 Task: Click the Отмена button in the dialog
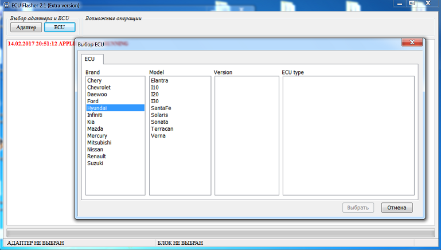click(397, 208)
